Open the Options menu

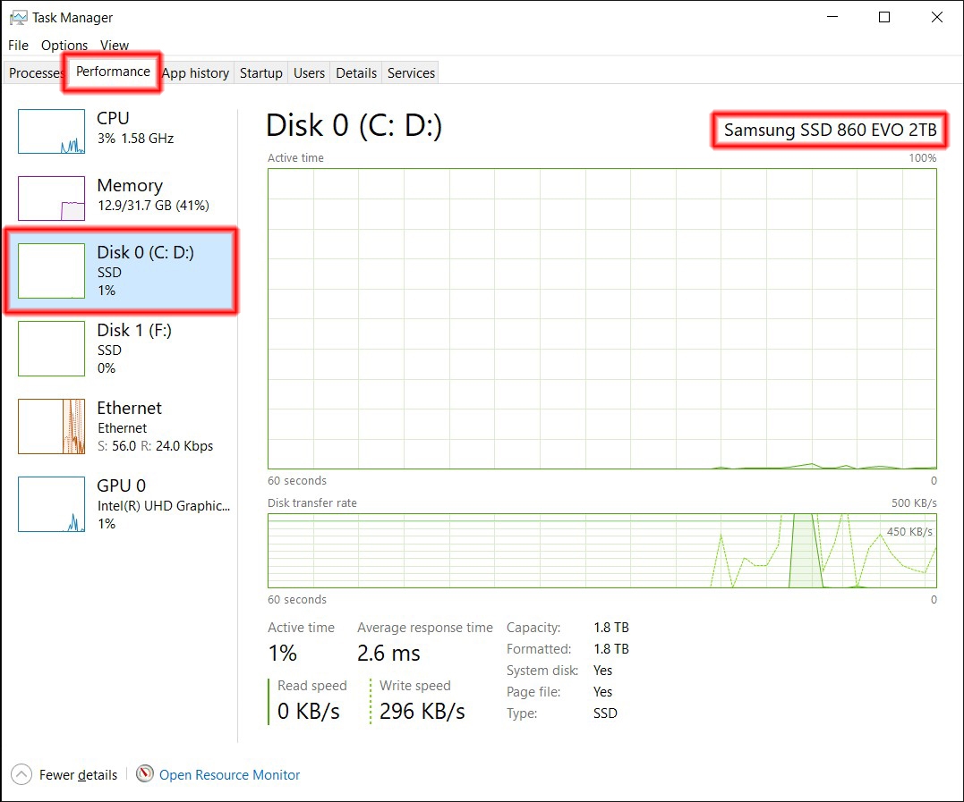[64, 45]
